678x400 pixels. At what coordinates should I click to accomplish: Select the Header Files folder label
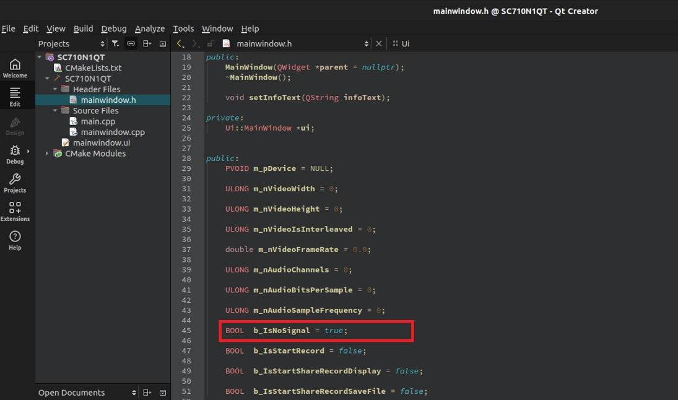pos(97,89)
